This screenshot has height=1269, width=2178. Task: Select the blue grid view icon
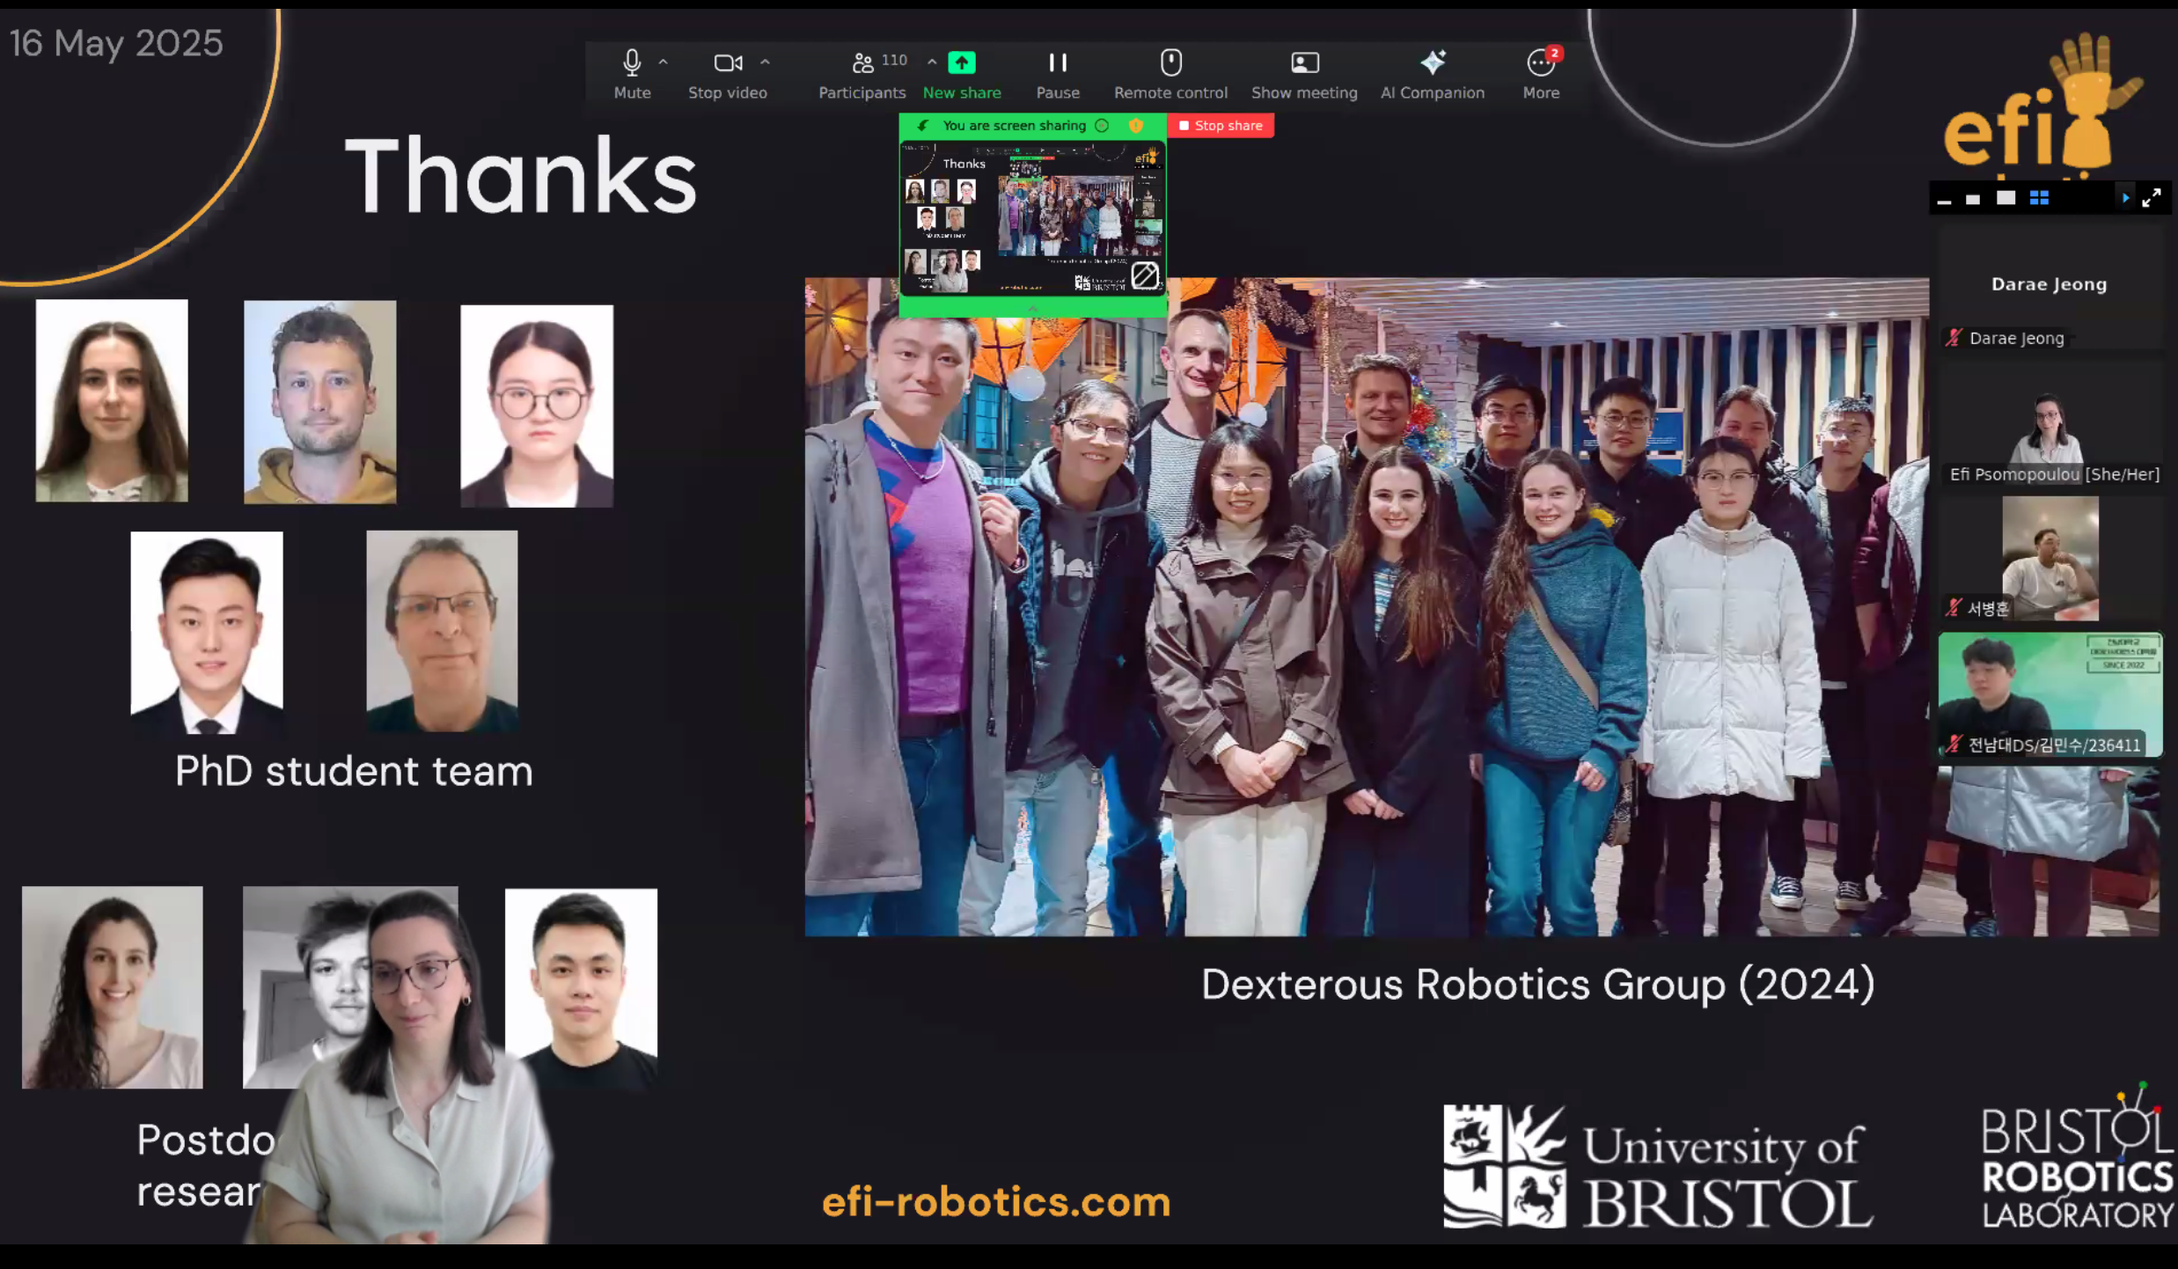point(2039,198)
